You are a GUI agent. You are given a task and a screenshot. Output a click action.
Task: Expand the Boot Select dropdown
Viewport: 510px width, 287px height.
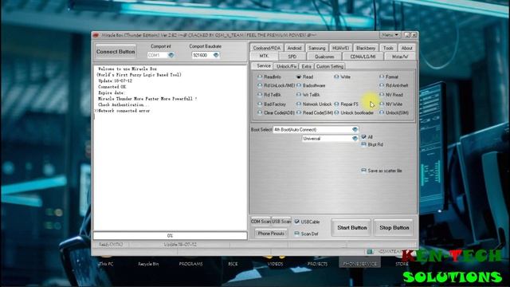(355, 129)
